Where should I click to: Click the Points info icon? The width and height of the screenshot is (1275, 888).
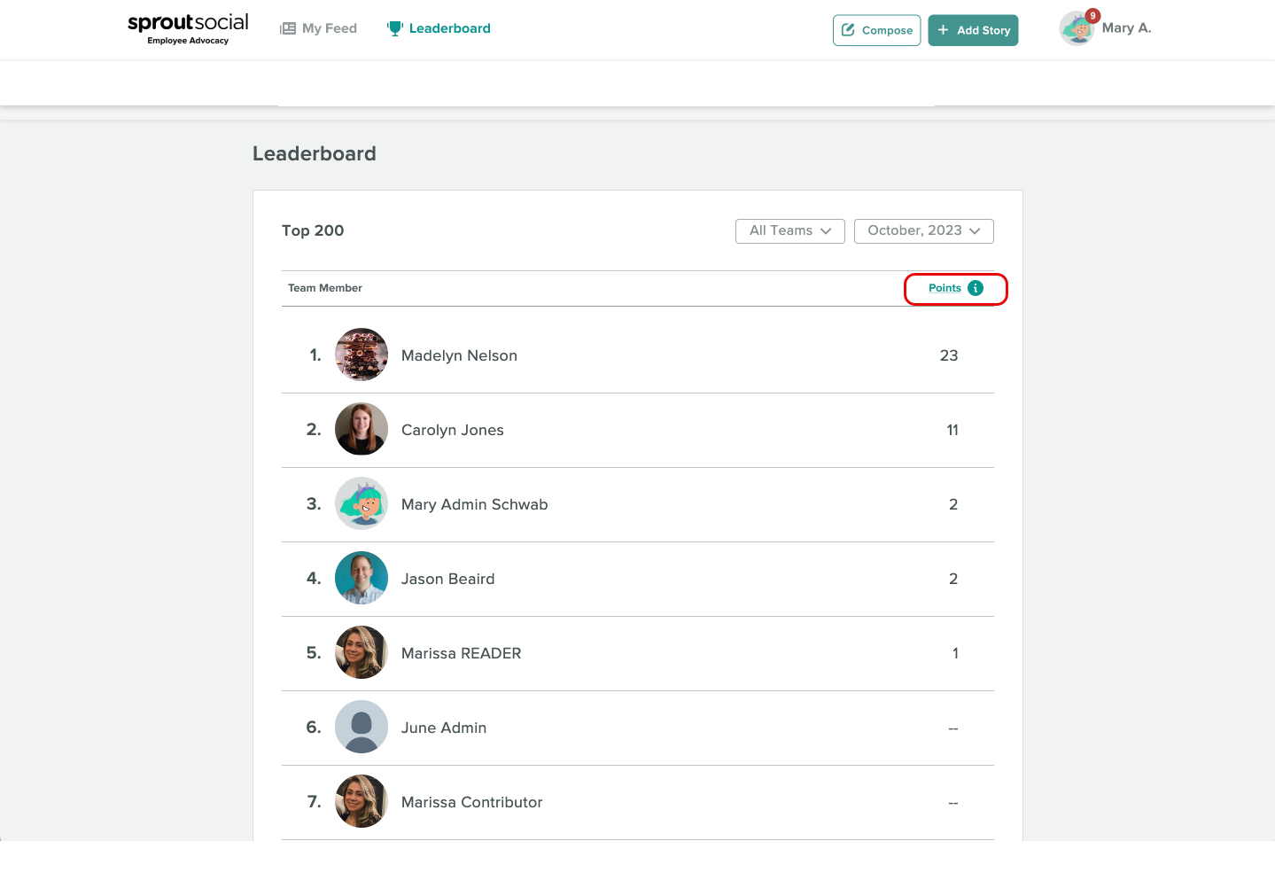tap(976, 288)
